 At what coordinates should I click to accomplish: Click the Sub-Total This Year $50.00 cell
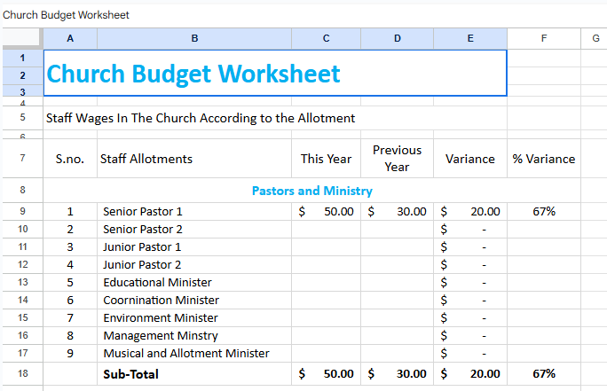[326, 374]
